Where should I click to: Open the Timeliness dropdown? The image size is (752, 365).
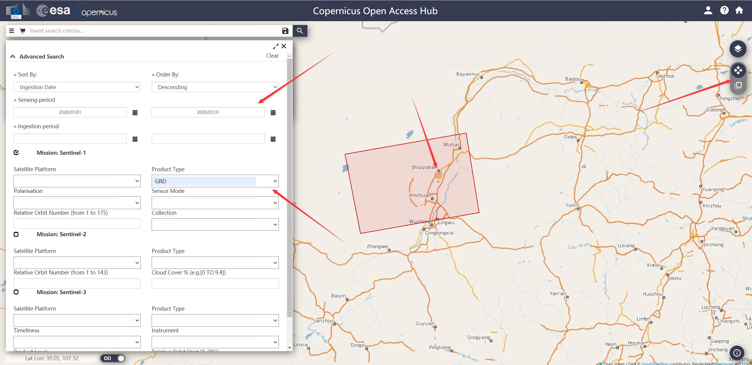(77, 342)
